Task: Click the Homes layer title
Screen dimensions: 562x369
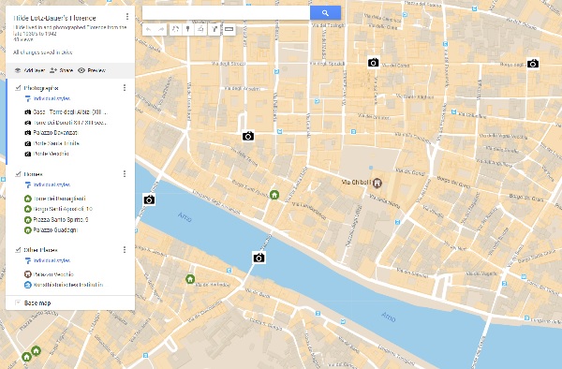Action: (34, 174)
